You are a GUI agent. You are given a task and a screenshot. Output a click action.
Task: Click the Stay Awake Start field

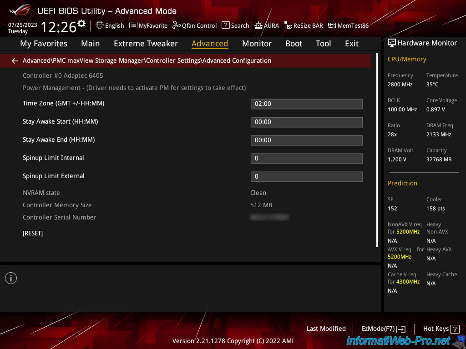point(307,122)
